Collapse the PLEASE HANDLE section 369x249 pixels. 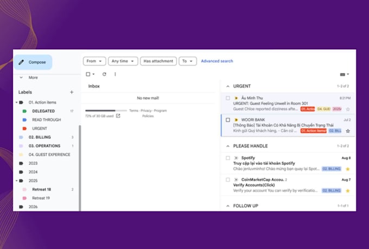(228, 146)
